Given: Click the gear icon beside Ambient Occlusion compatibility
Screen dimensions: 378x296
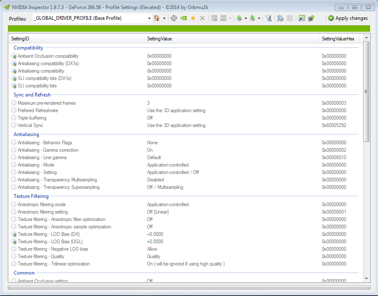Looking at the screenshot, I should tap(14, 56).
